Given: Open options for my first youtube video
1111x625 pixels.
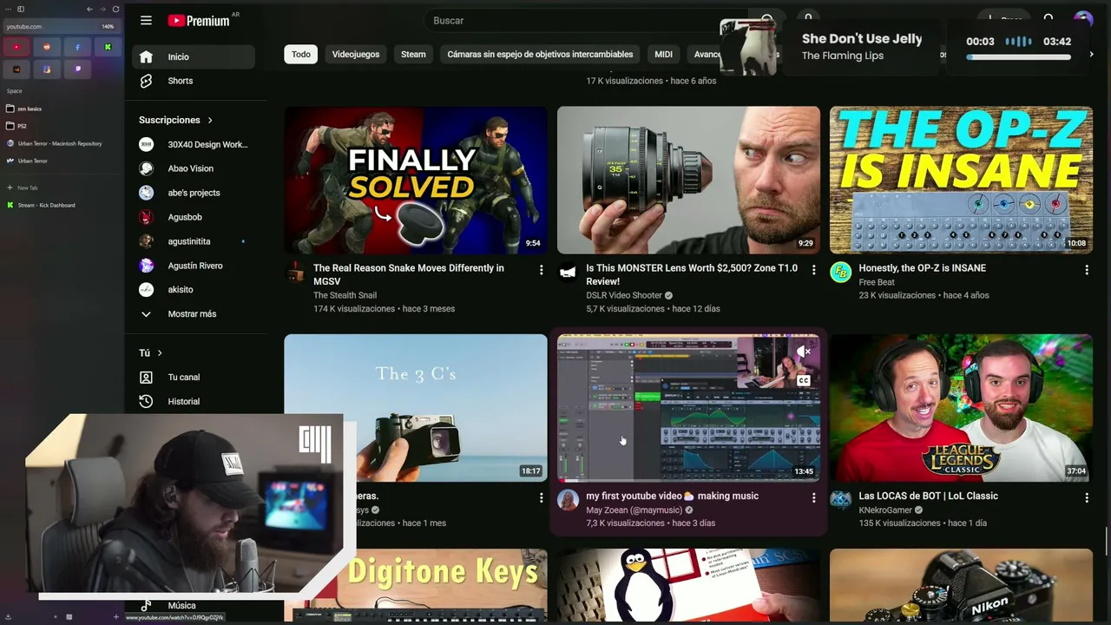Looking at the screenshot, I should tap(813, 497).
